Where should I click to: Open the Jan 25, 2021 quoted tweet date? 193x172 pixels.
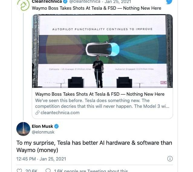(118, 2)
